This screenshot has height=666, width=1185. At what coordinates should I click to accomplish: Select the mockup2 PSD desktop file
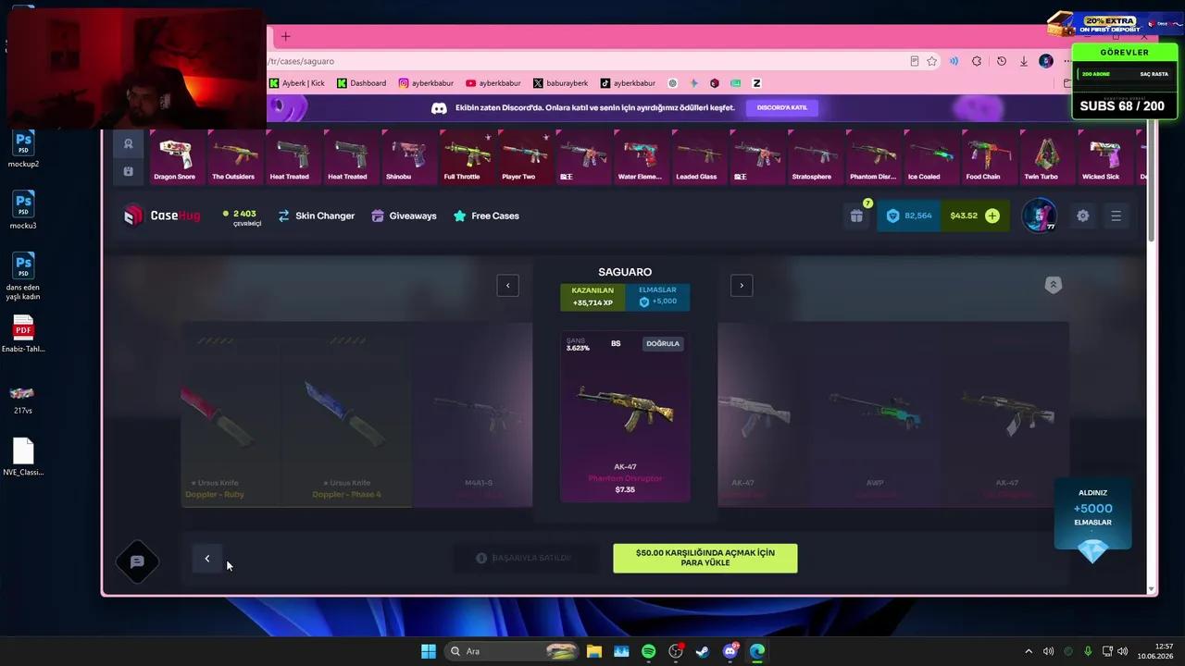24,148
